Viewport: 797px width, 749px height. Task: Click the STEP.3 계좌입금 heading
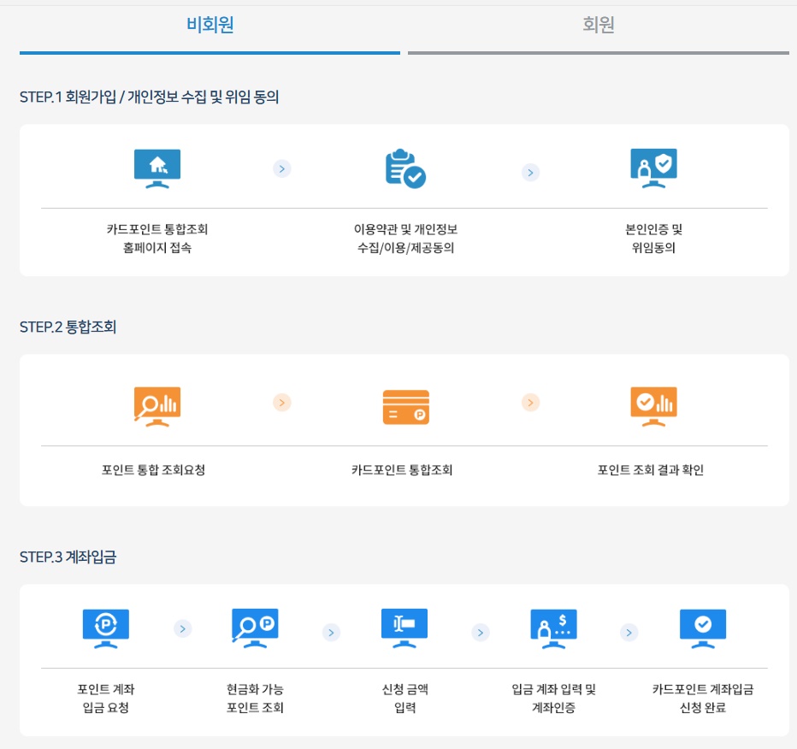[68, 557]
